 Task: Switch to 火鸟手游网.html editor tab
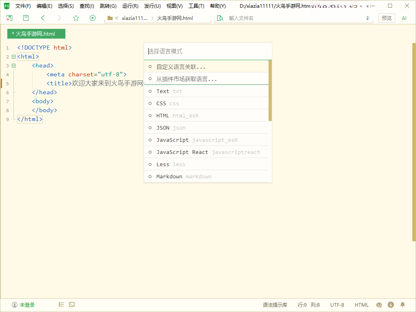[x=36, y=34]
